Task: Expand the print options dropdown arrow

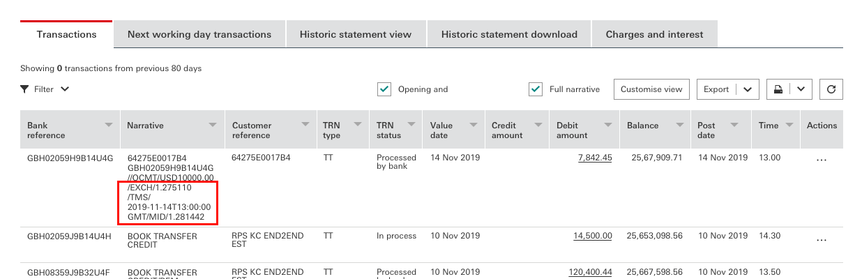Action: [x=801, y=89]
